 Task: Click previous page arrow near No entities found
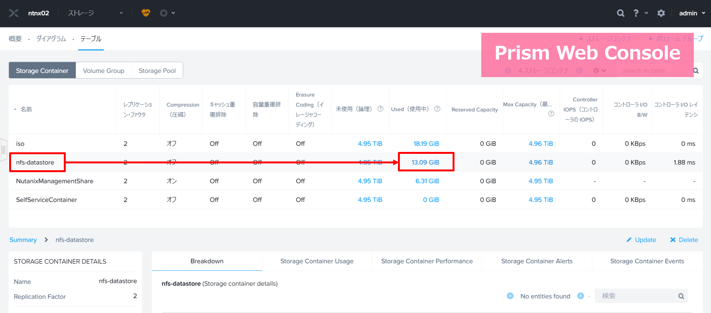click(x=510, y=296)
